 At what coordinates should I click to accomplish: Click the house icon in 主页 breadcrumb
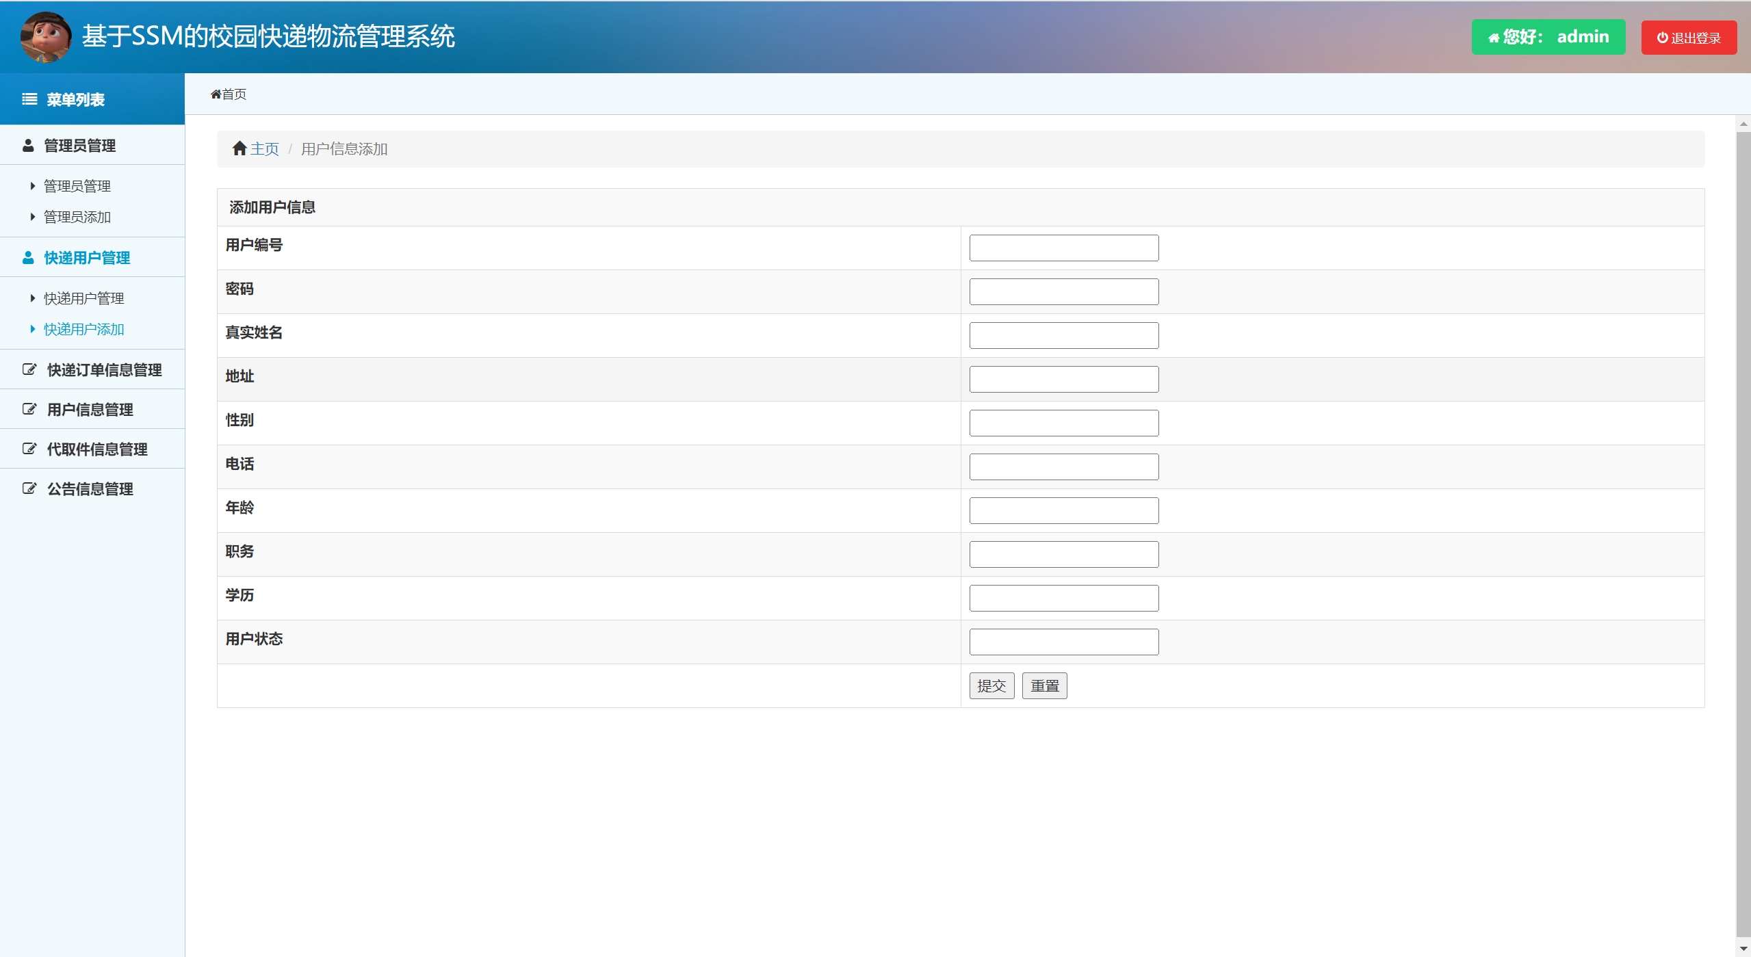[239, 148]
